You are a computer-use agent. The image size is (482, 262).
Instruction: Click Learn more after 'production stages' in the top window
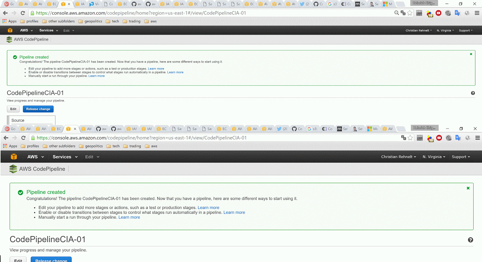click(x=156, y=69)
